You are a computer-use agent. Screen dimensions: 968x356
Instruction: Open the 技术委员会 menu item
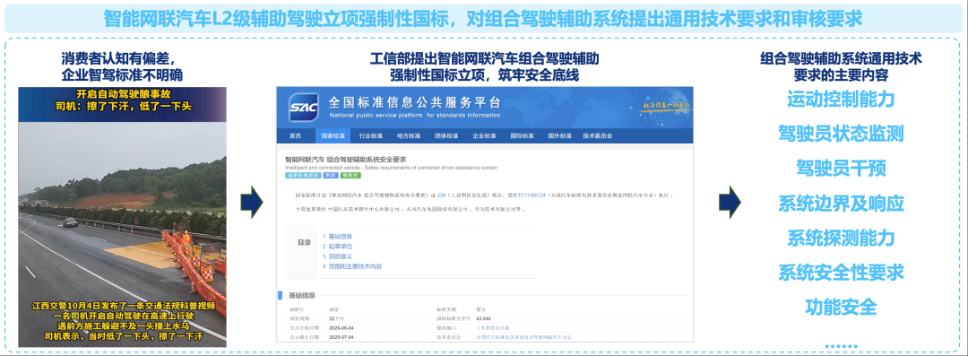(x=598, y=136)
